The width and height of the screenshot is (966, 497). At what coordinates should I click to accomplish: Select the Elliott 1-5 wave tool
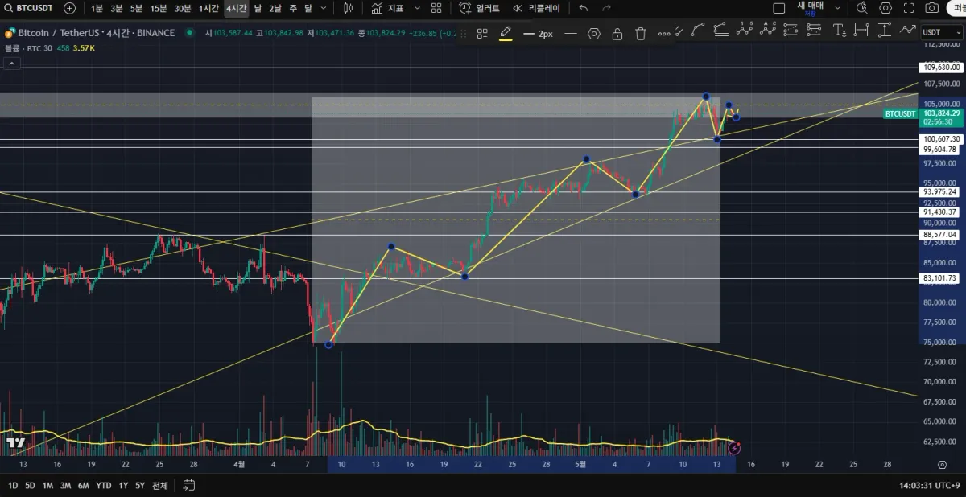744,31
